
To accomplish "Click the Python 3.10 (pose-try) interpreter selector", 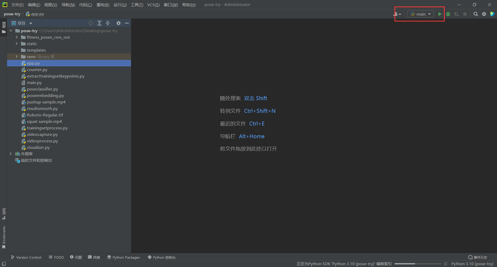I will coord(472,264).
